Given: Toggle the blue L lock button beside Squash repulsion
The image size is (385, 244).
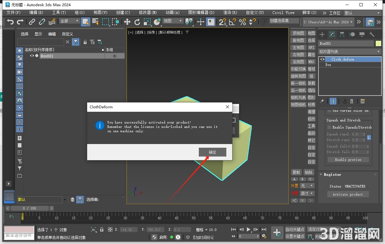Looking at the screenshot, I should [369, 137].
